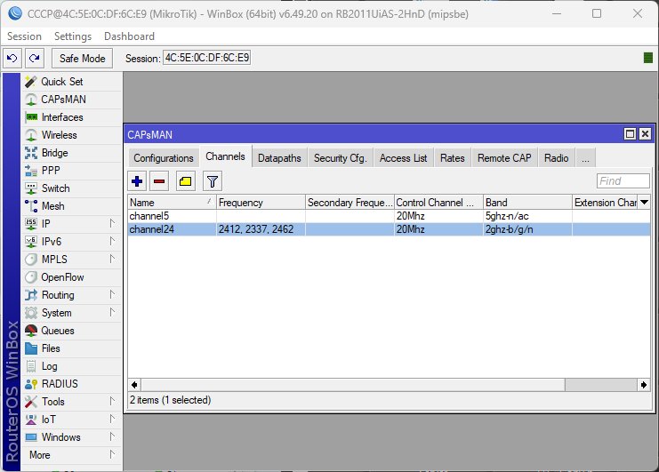This screenshot has height=472, width=659.
Task: Select the channel24 row name
Action: tap(152, 229)
